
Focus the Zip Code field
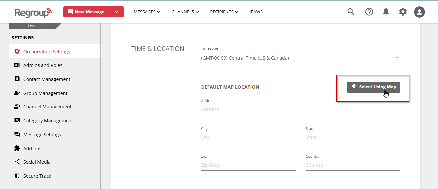(248, 165)
